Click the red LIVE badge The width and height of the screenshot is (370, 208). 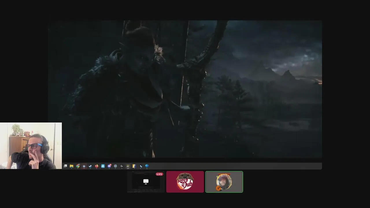159,174
